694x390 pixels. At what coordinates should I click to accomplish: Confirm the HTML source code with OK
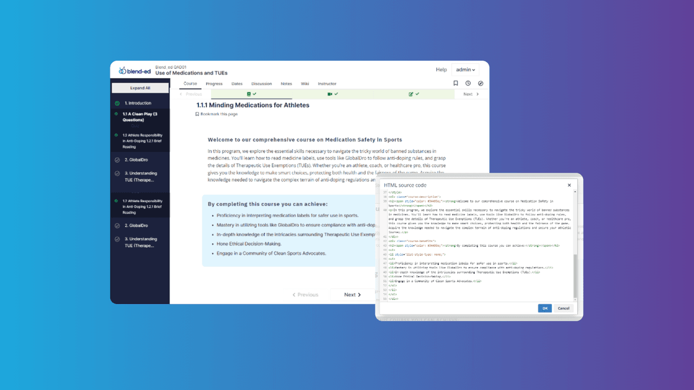point(544,308)
